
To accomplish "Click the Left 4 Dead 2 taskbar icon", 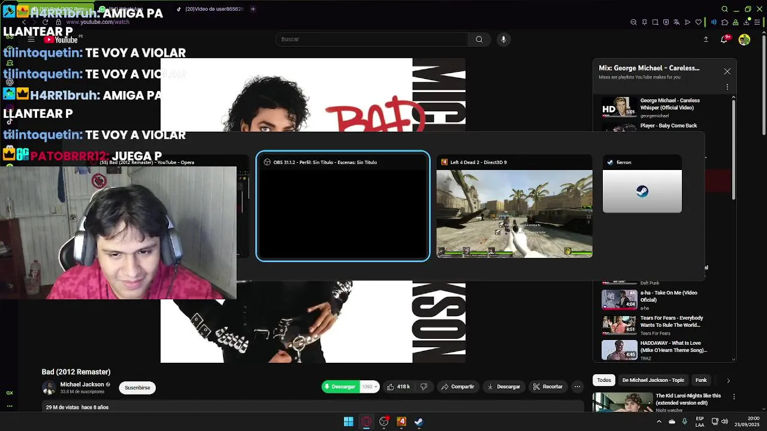I will pos(401,421).
